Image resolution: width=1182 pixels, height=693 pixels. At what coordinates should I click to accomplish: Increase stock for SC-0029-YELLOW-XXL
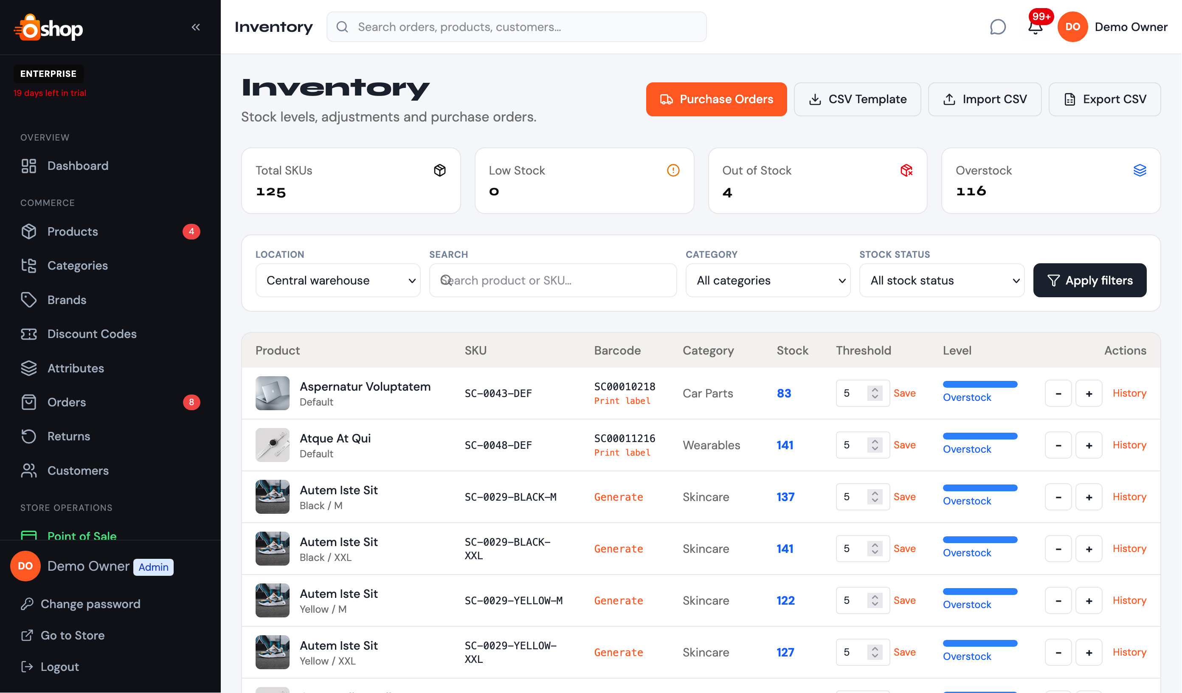(1089, 653)
